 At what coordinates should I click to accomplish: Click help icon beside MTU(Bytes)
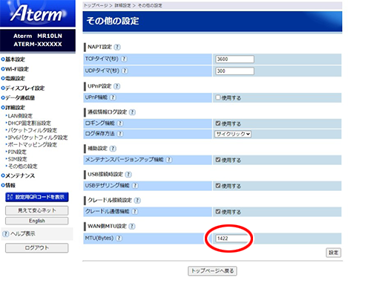[x=119, y=239]
